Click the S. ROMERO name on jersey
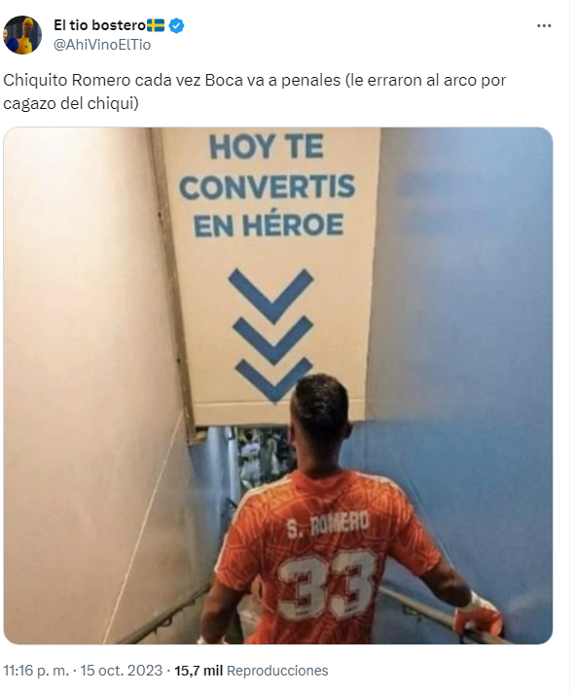 pyautogui.click(x=328, y=525)
